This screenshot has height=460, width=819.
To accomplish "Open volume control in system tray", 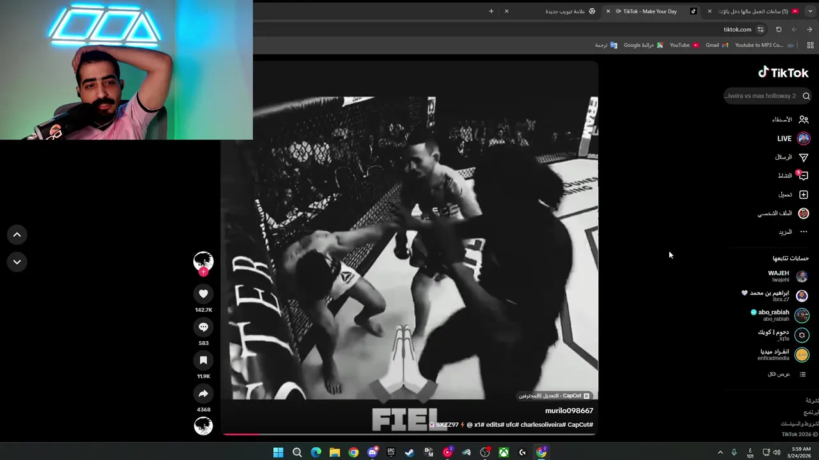I will tap(777, 452).
